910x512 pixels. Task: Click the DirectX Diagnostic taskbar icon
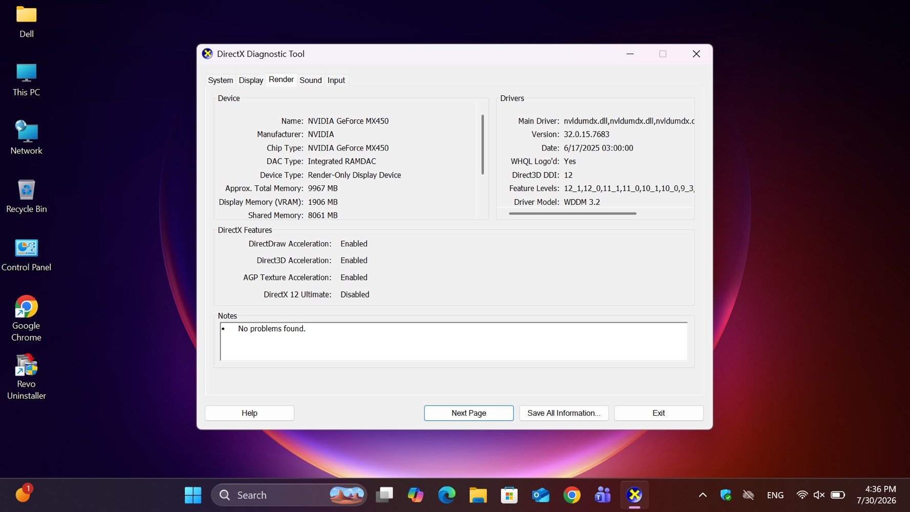[x=634, y=495]
